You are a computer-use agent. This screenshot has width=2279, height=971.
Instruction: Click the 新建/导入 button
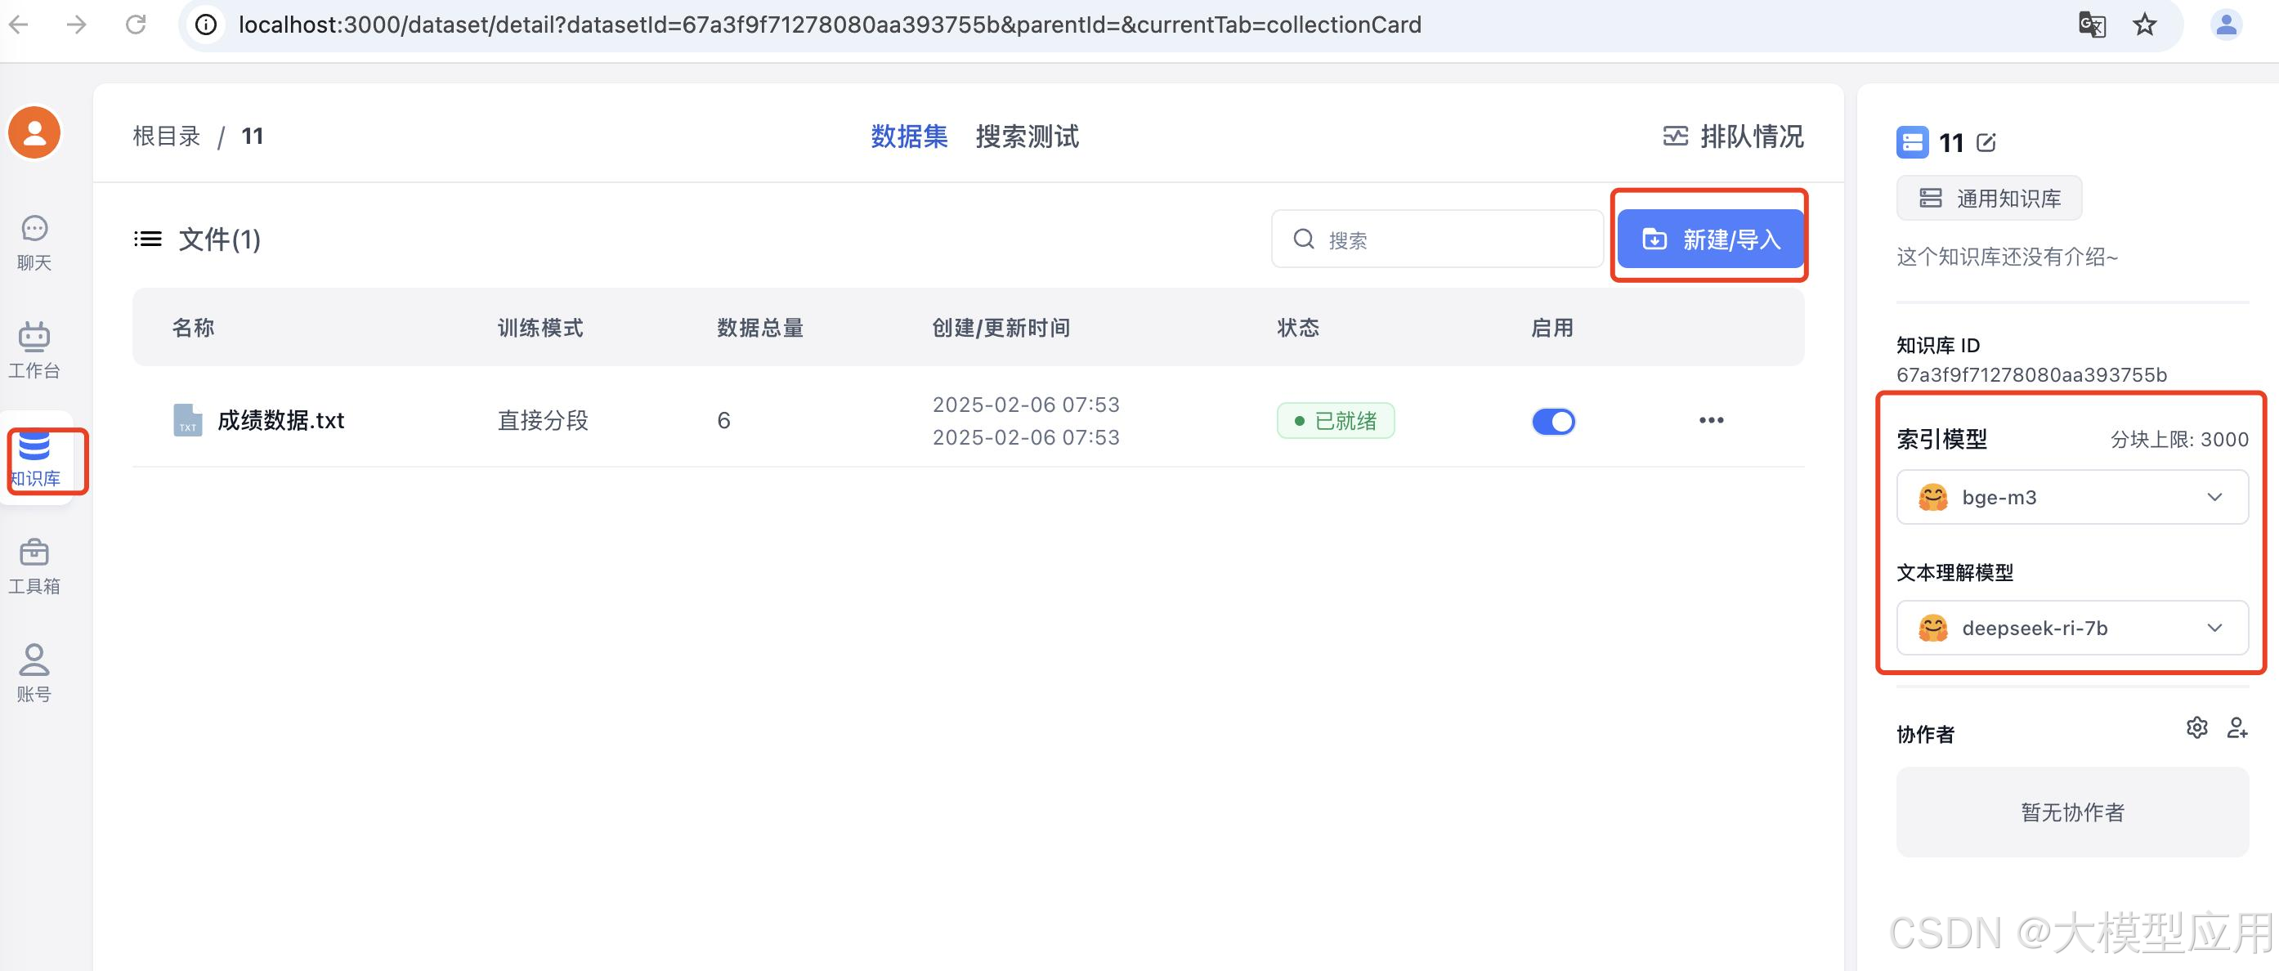(1709, 238)
